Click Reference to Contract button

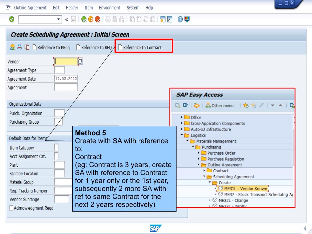(x=140, y=48)
